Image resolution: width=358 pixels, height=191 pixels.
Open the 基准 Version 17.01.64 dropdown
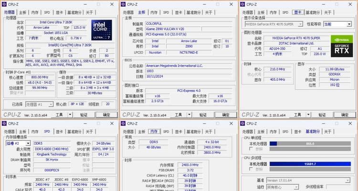coord(308,180)
